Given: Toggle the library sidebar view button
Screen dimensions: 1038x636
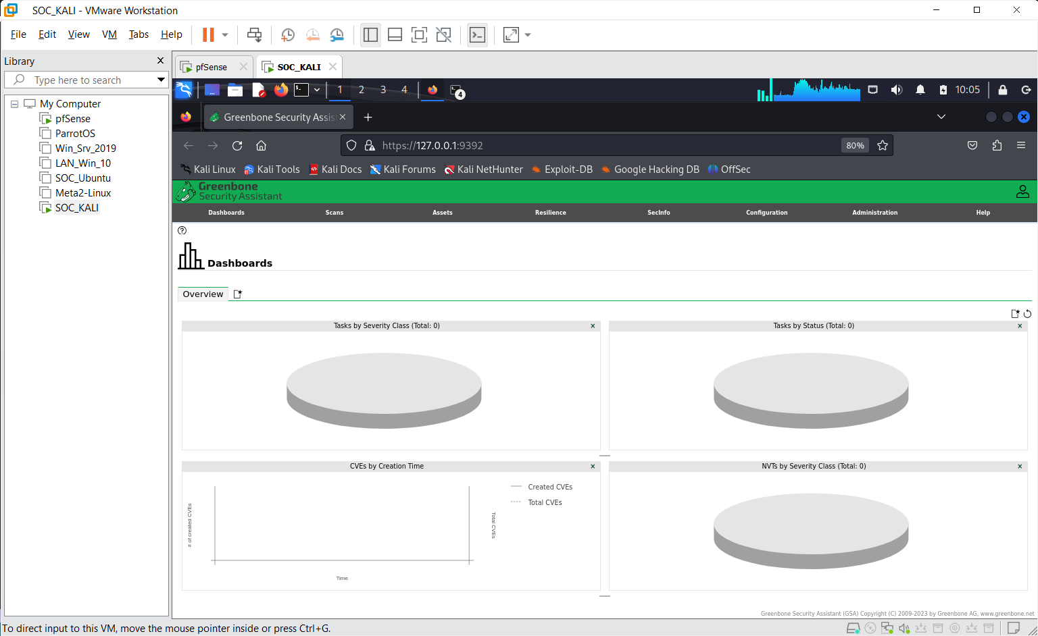Looking at the screenshot, I should coord(370,34).
